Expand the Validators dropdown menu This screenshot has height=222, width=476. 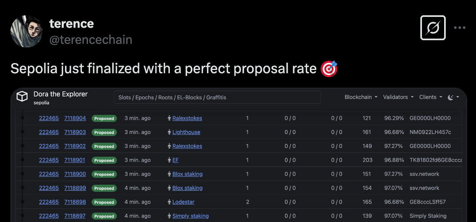(x=398, y=97)
